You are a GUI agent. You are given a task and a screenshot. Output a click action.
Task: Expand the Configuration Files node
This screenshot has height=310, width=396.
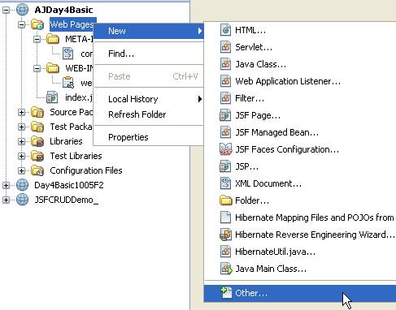pyautogui.click(x=21, y=170)
